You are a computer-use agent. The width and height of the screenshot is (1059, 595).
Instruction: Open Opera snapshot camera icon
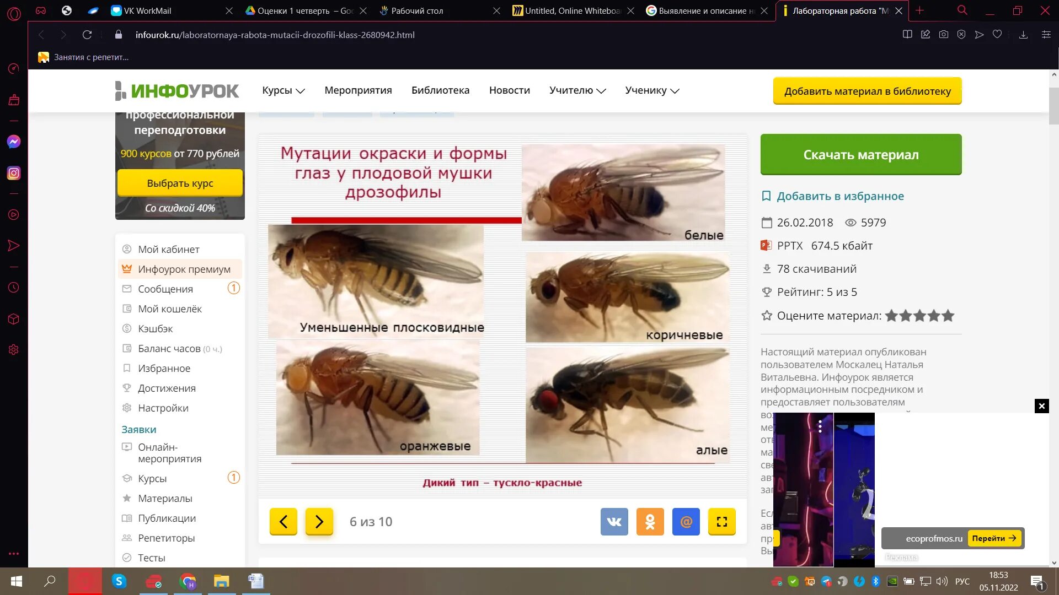pyautogui.click(x=944, y=35)
